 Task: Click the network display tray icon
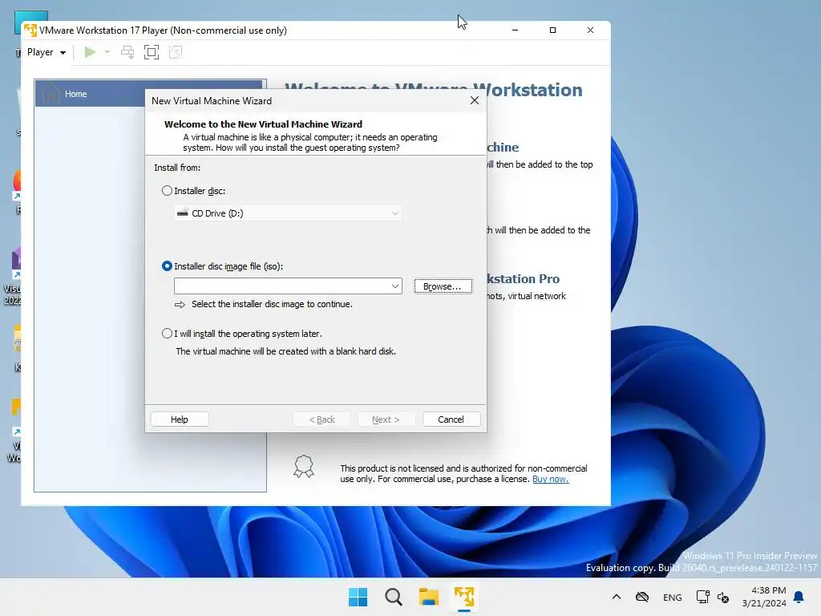click(x=702, y=597)
